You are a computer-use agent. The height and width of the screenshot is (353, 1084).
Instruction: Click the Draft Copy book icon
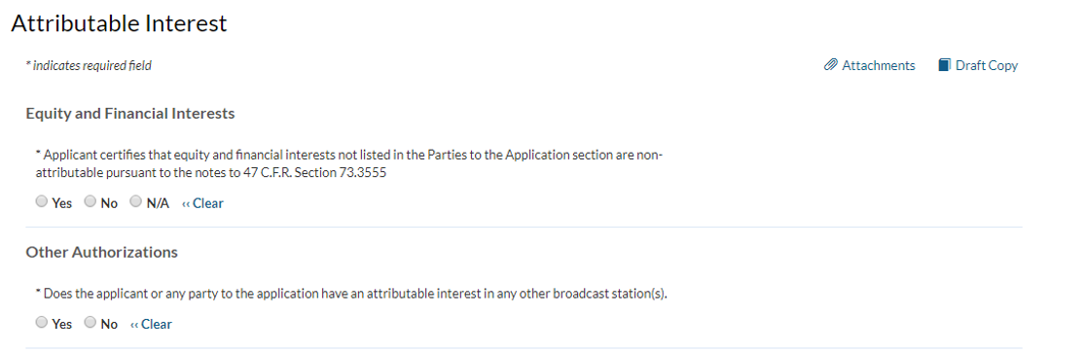944,65
